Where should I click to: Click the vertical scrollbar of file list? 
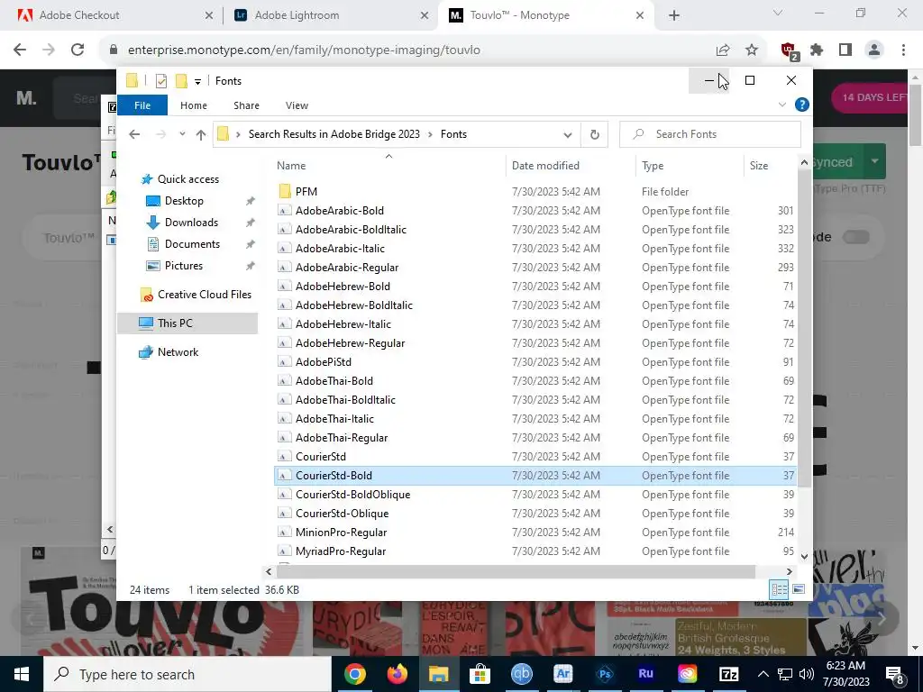804,328
